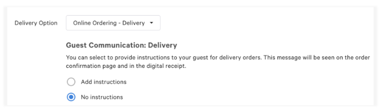Click the word 'Option' in the field label
This screenshot has height=111, width=380.
(x=49, y=23)
